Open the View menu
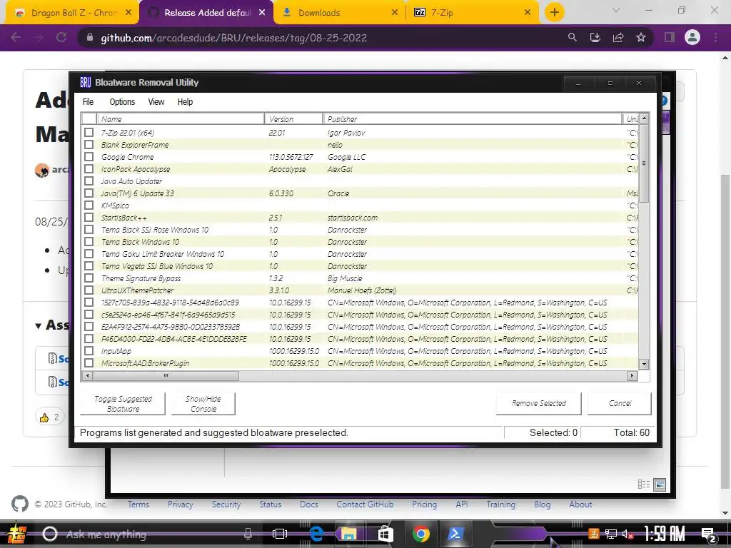Viewport: 731px width, 548px height. pyautogui.click(x=156, y=101)
